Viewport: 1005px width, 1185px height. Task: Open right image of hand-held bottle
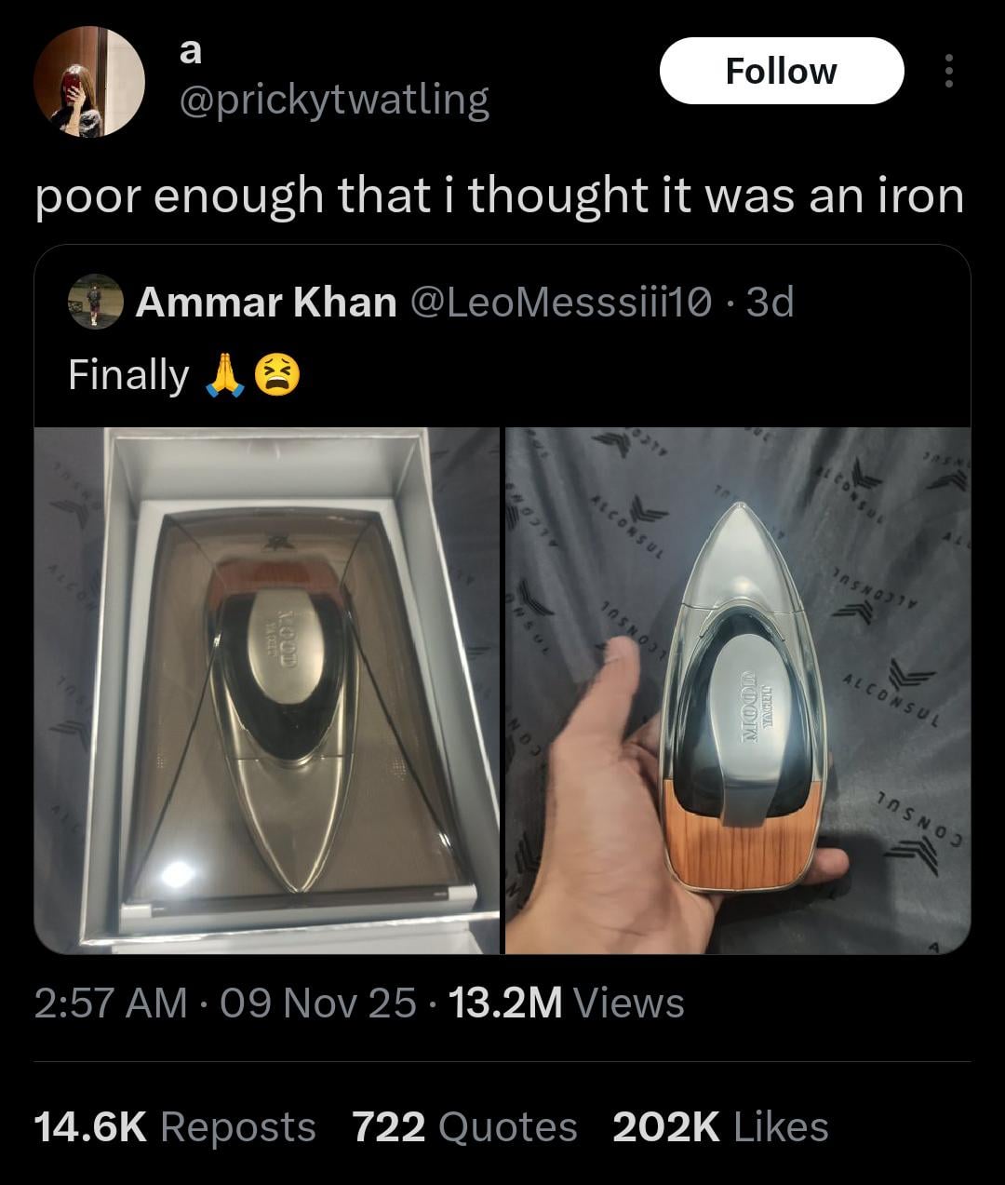[737, 690]
